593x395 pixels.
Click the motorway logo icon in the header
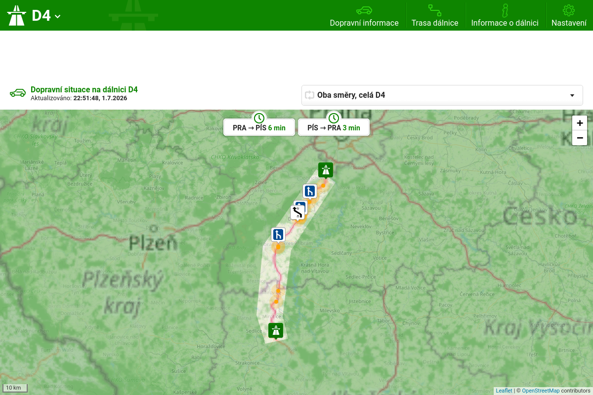coord(16,15)
